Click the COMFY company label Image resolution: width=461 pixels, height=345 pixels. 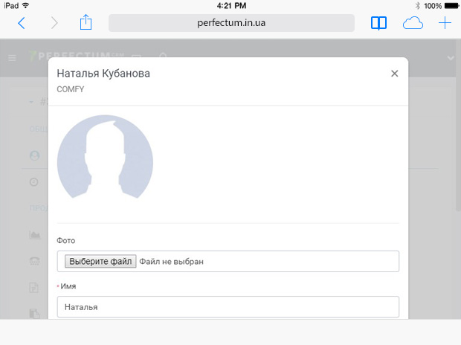coord(71,89)
